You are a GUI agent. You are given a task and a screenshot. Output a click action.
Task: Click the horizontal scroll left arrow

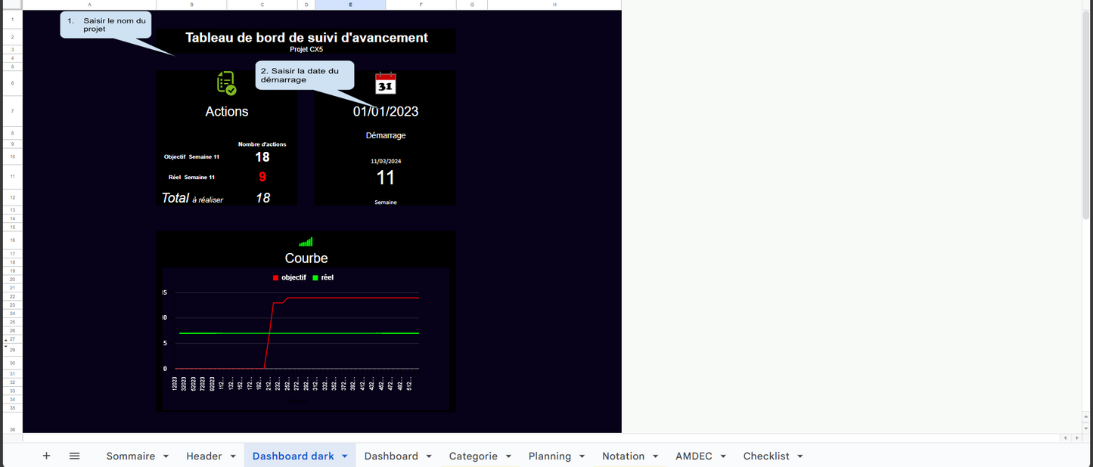tap(1066, 438)
